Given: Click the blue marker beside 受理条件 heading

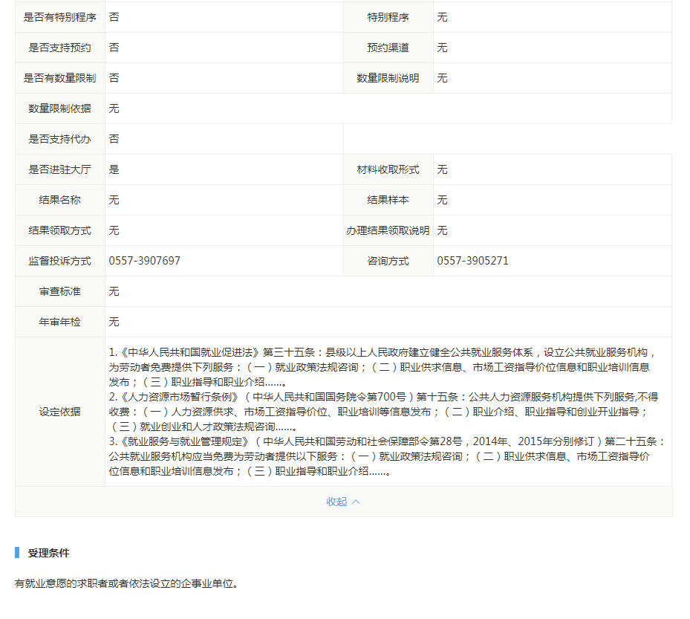Looking at the screenshot, I should click(17, 553).
